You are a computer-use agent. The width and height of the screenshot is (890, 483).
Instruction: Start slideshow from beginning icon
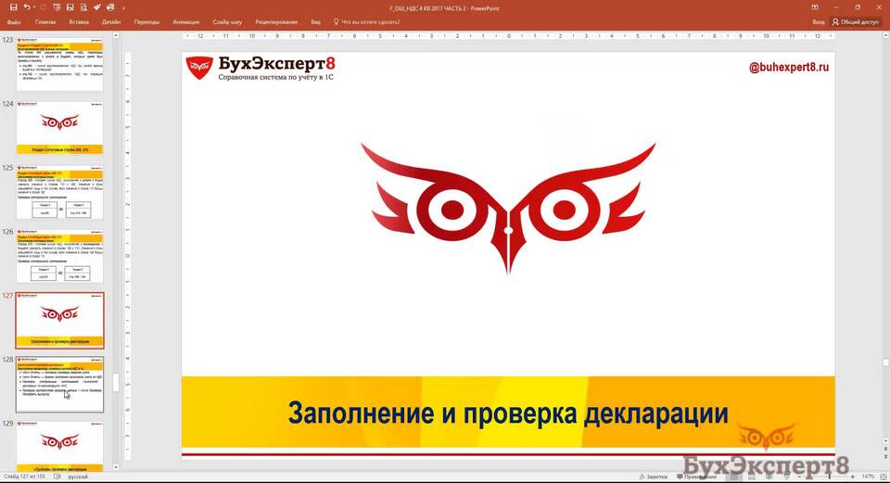point(57,7)
